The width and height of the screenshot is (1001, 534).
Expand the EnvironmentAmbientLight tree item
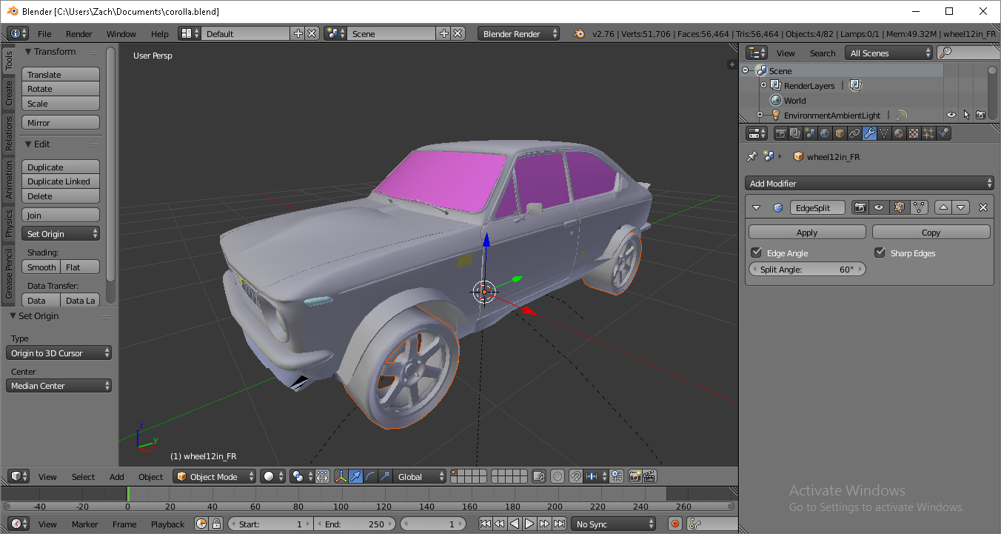point(760,115)
